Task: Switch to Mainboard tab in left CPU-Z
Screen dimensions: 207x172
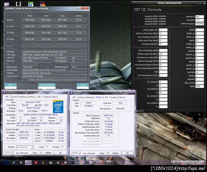Action: 23,97
